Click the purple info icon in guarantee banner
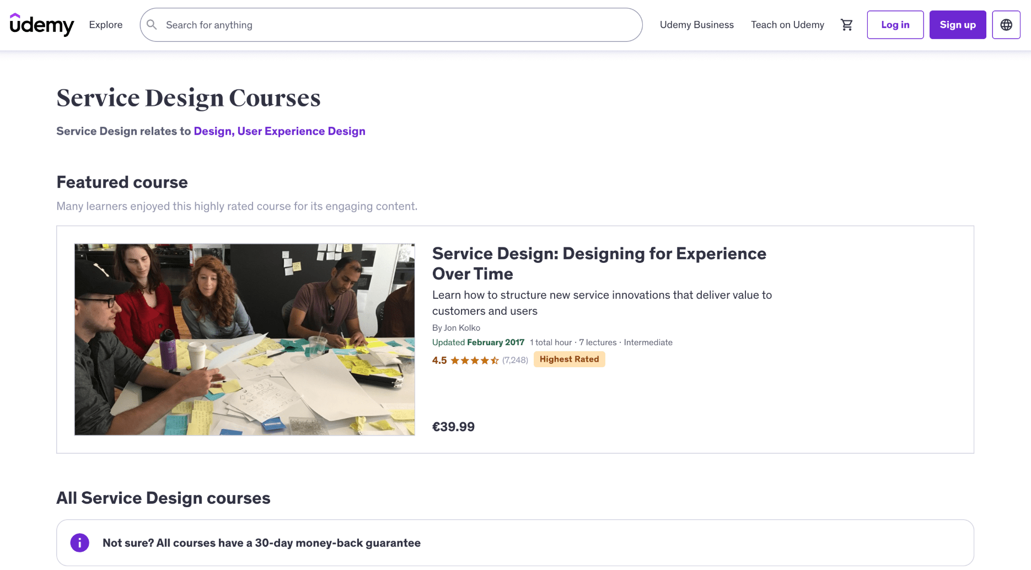This screenshot has width=1031, height=570. click(80, 543)
